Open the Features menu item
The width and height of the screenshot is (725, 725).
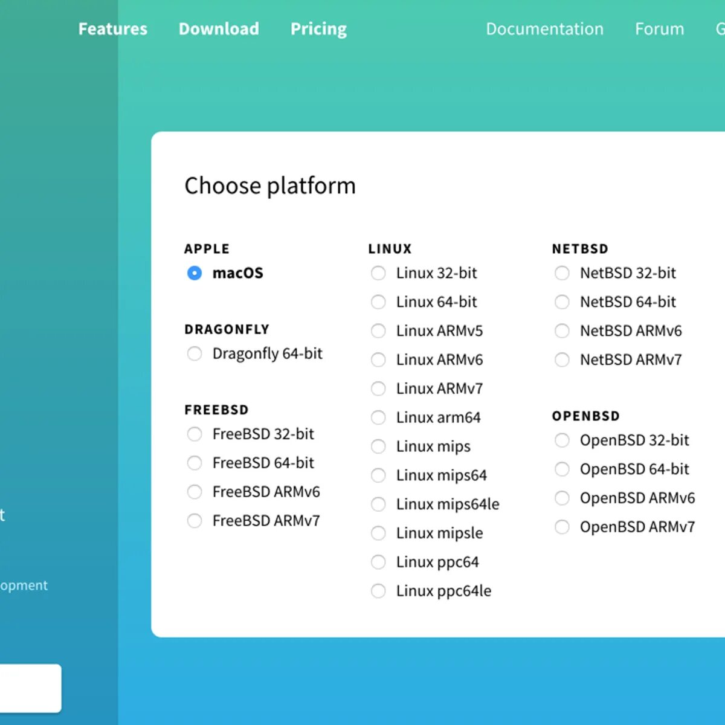point(113,29)
